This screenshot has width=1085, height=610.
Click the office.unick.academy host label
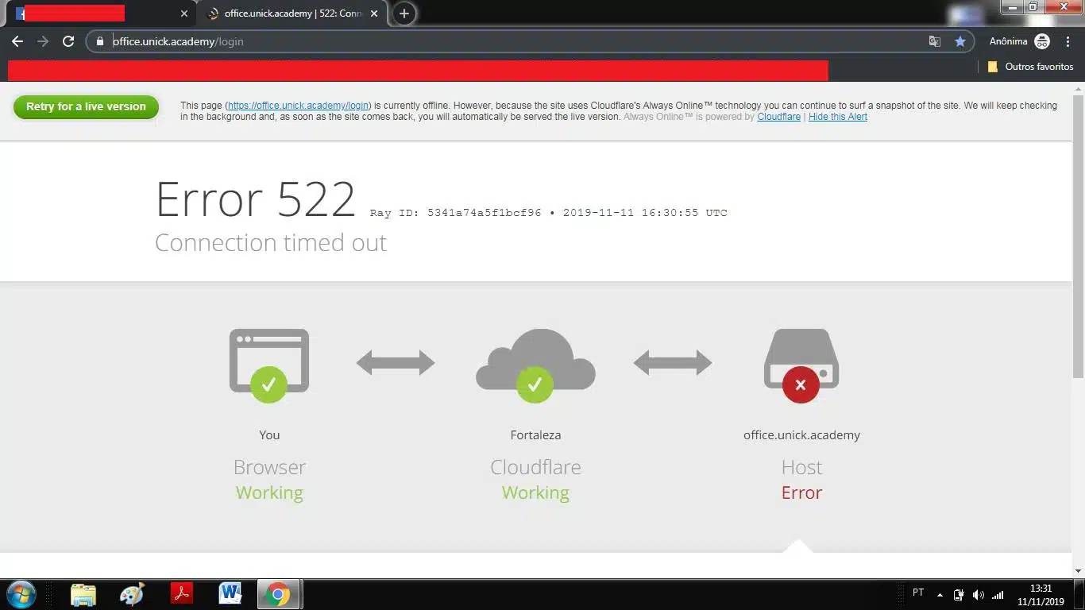click(801, 435)
